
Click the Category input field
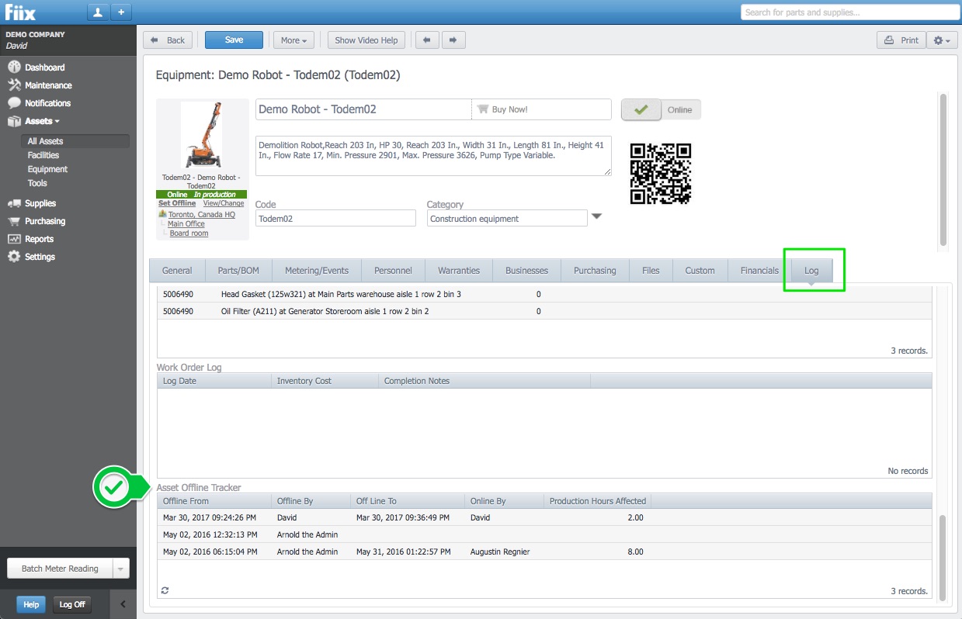(x=507, y=219)
